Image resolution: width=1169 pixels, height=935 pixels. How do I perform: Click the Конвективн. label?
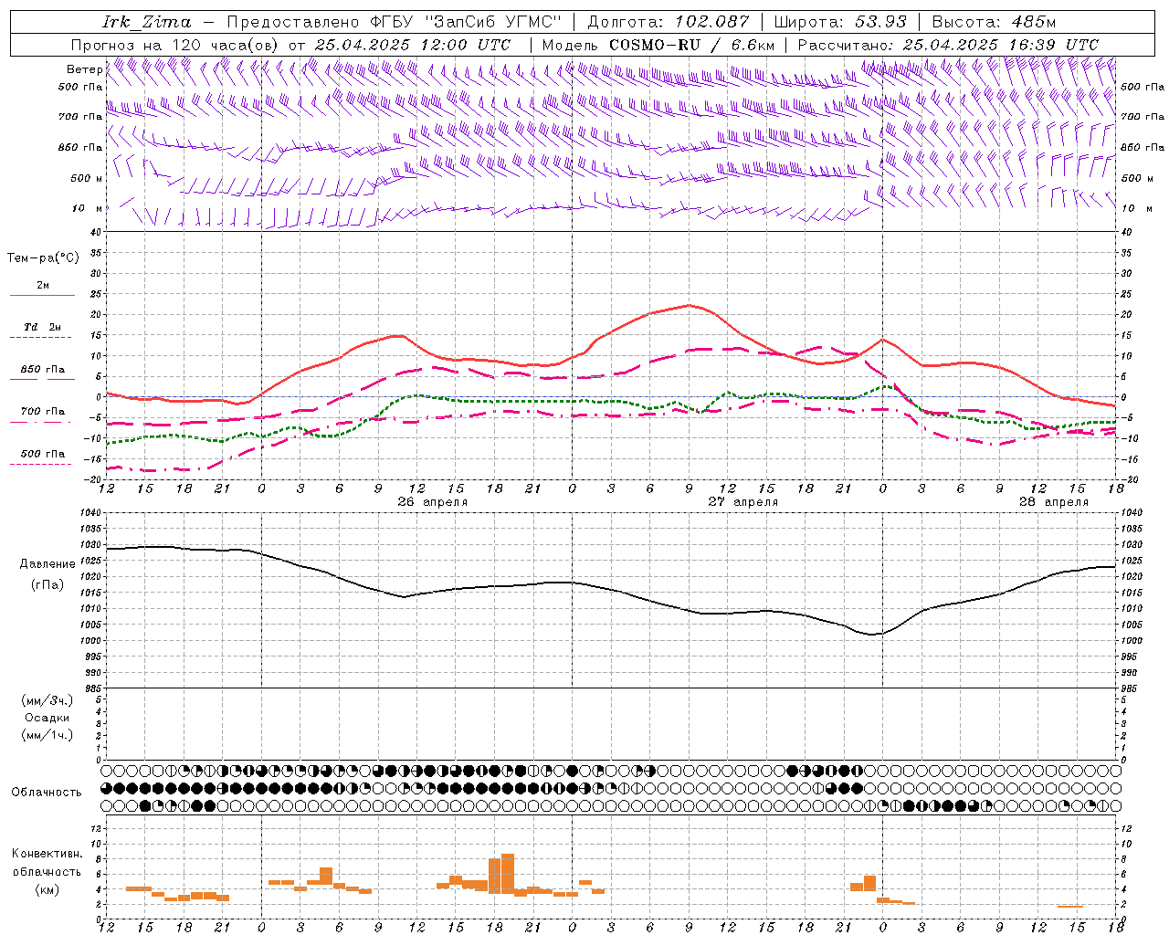click(47, 854)
